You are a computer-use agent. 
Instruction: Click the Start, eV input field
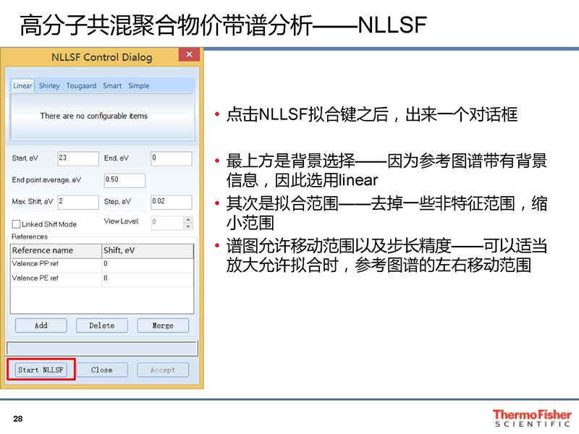click(x=78, y=158)
